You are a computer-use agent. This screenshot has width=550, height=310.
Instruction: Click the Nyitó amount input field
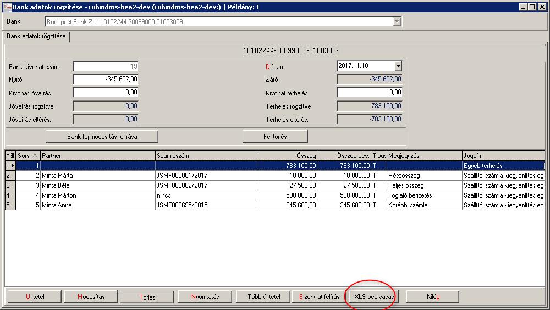106,80
